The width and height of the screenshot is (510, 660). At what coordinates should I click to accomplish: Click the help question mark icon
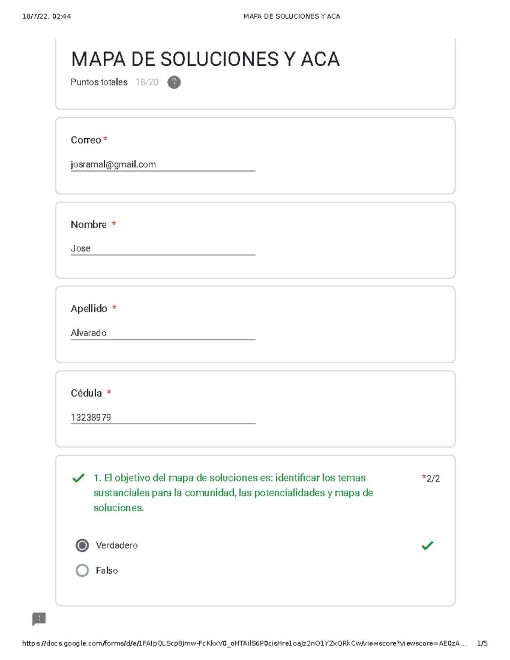(x=174, y=82)
